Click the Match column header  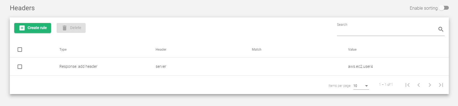[257, 50]
